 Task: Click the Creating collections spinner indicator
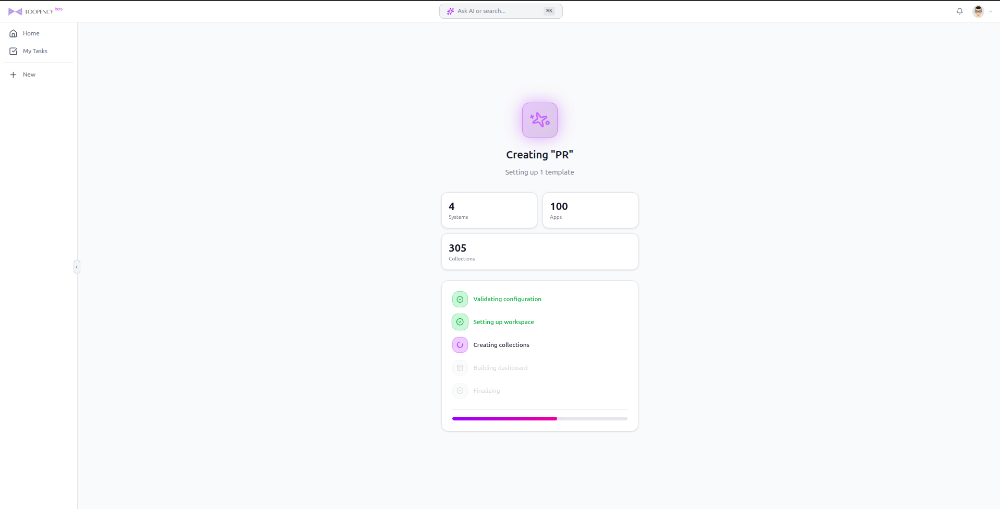pyautogui.click(x=460, y=344)
